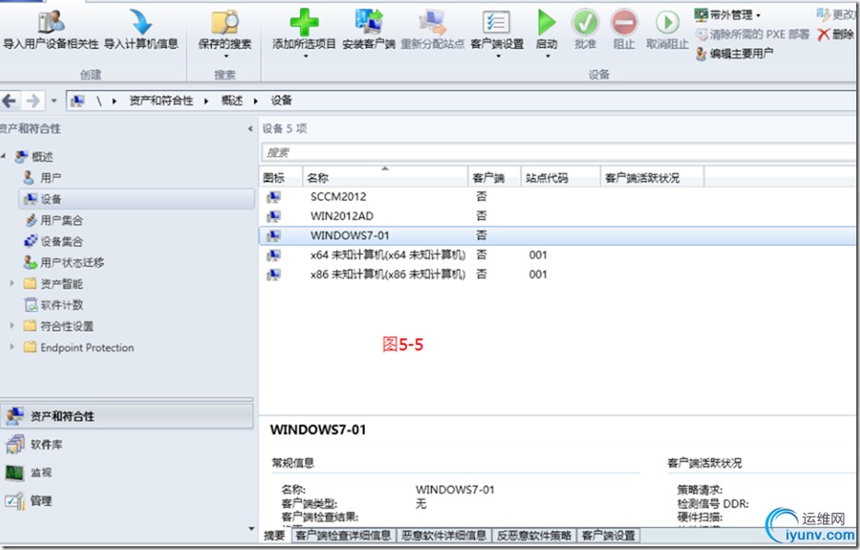The image size is (860, 550).
Task: Select 设备集合 in navigation tree
Action: (53, 242)
